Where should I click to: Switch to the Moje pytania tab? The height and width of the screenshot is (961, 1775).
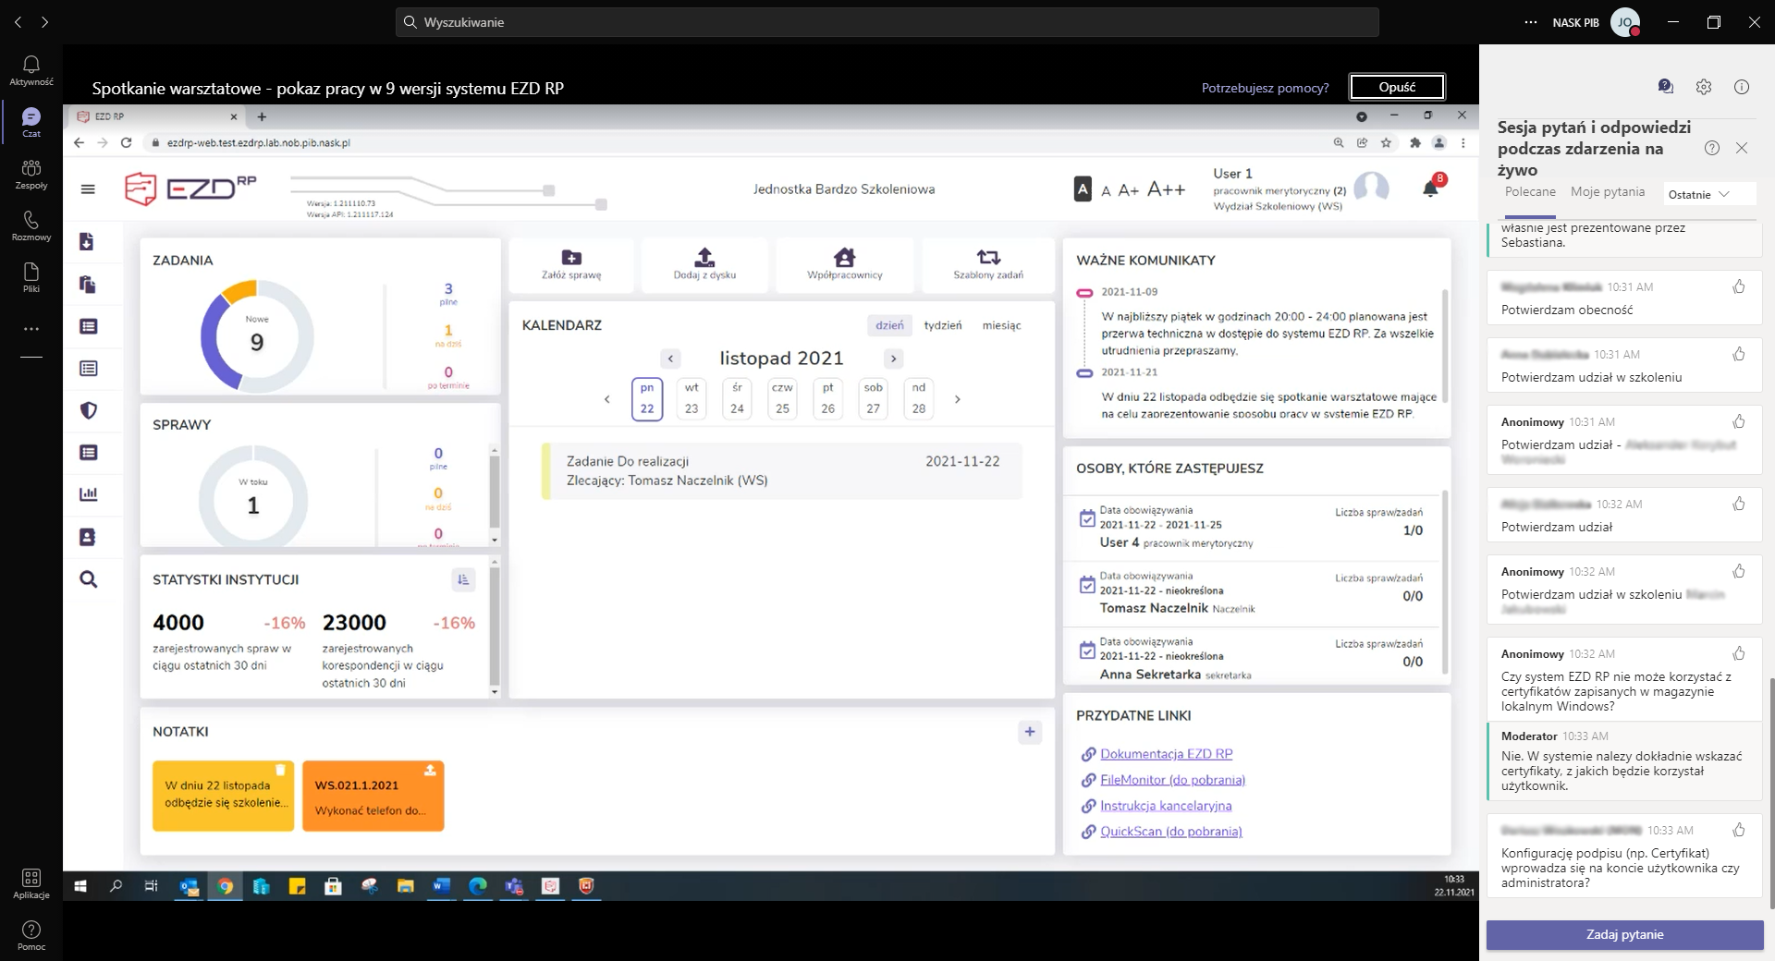tap(1608, 192)
